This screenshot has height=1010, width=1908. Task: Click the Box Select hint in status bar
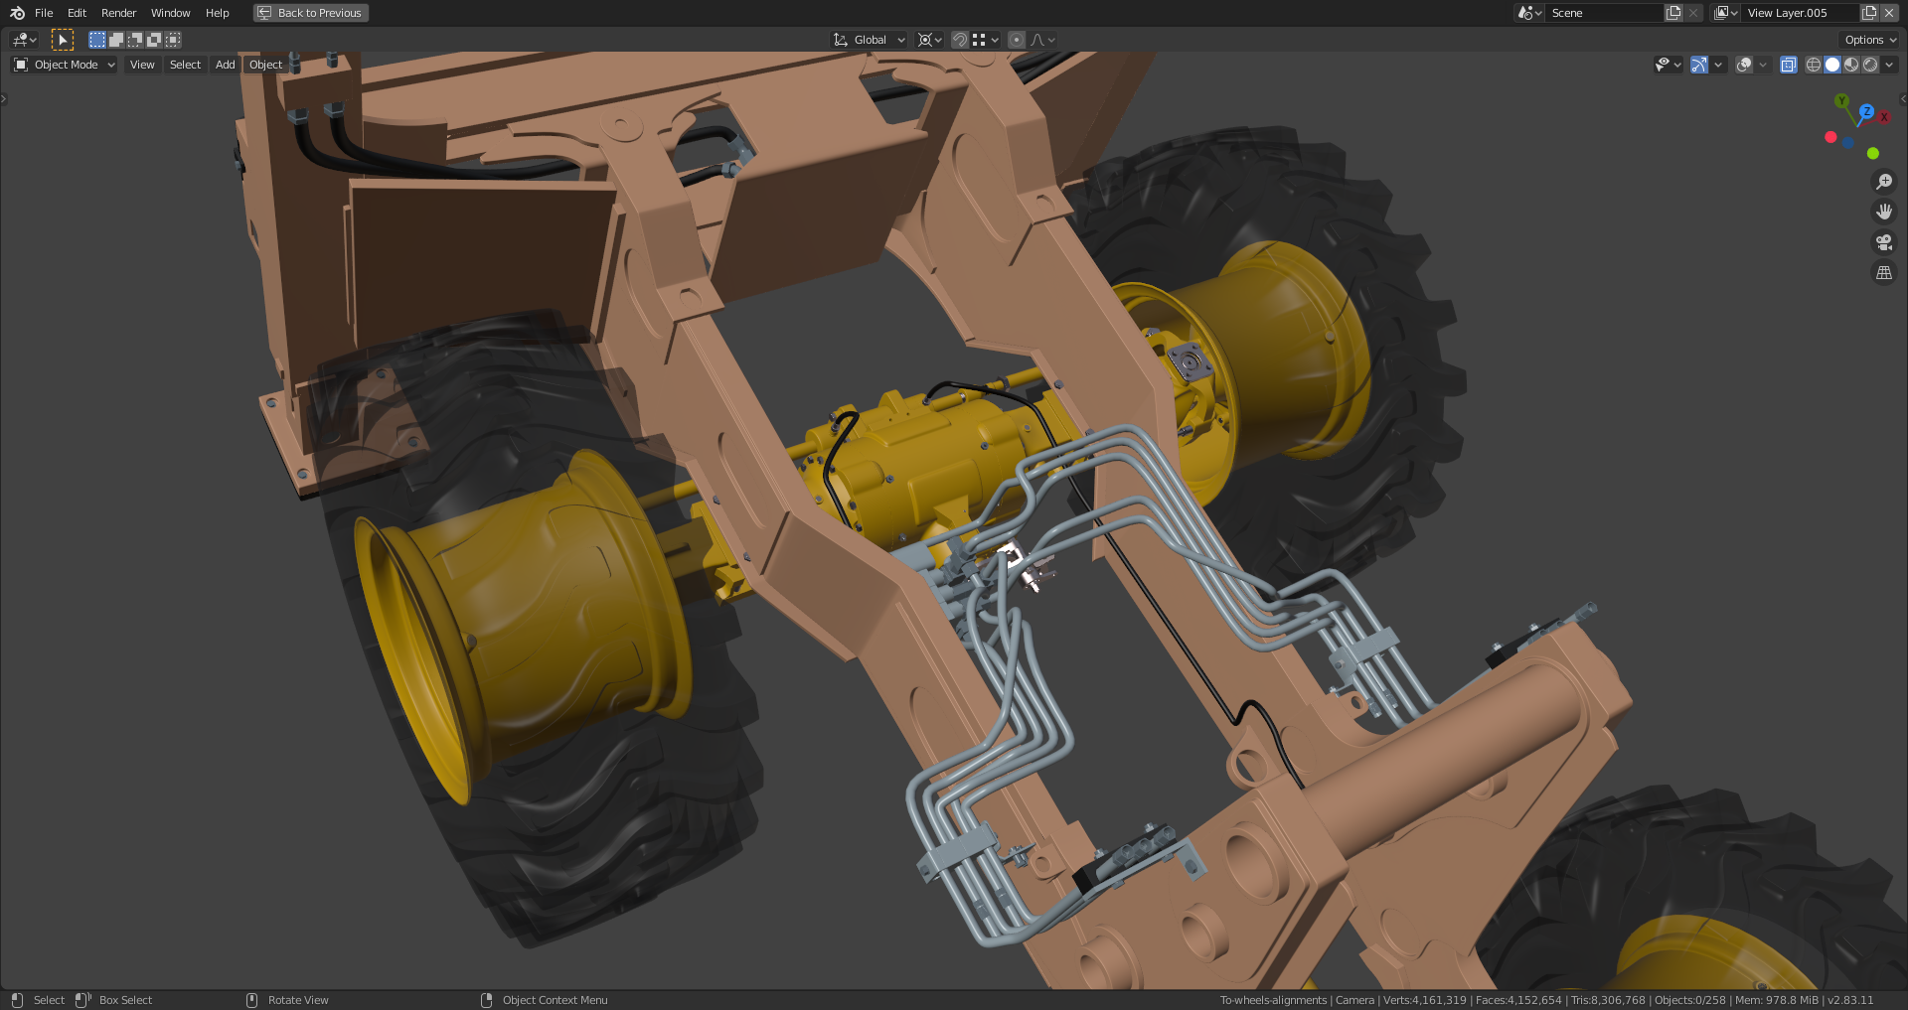point(114,1000)
